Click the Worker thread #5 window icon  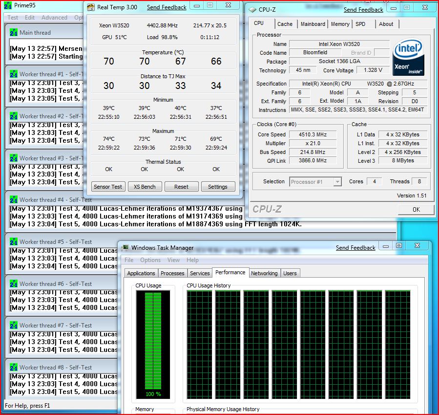tap(14, 241)
